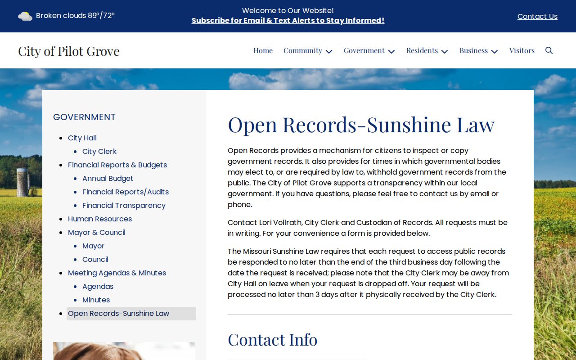Open City Clerk sidebar link
This screenshot has width=576, height=360.
pyautogui.click(x=99, y=151)
